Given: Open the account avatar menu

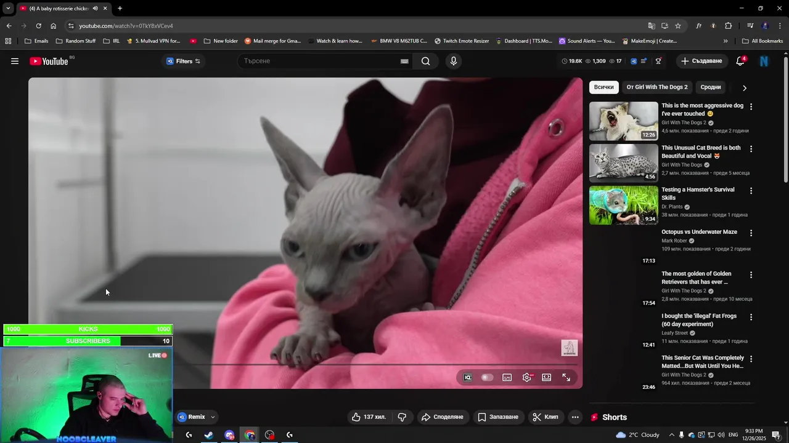Looking at the screenshot, I should (x=764, y=61).
